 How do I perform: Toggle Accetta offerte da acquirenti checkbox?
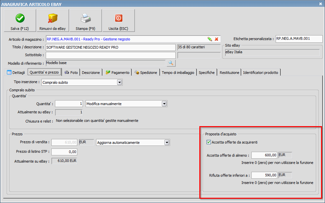click(209, 142)
